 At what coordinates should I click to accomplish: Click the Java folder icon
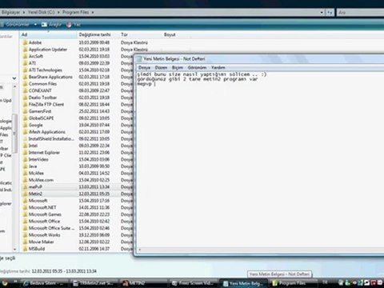(x=25, y=166)
